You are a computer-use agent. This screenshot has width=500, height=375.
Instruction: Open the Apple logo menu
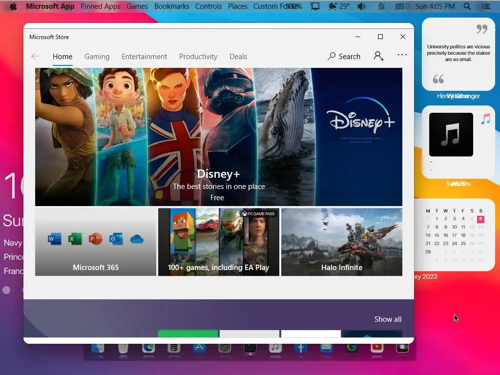[x=13, y=6]
